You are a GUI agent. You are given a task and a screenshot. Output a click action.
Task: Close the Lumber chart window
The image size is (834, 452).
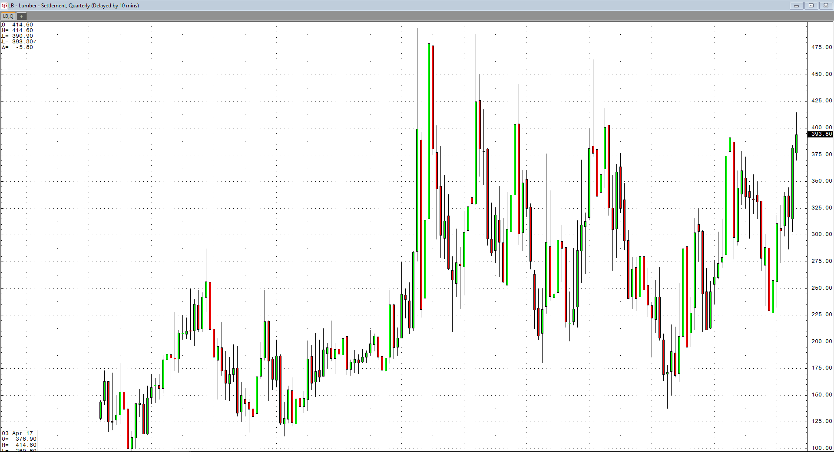coord(826,6)
